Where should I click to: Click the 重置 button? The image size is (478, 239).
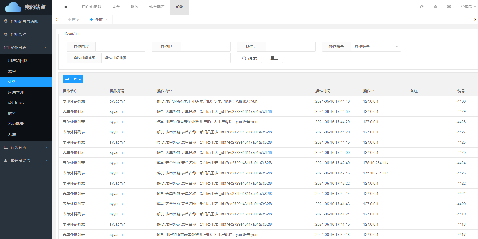[274, 58]
